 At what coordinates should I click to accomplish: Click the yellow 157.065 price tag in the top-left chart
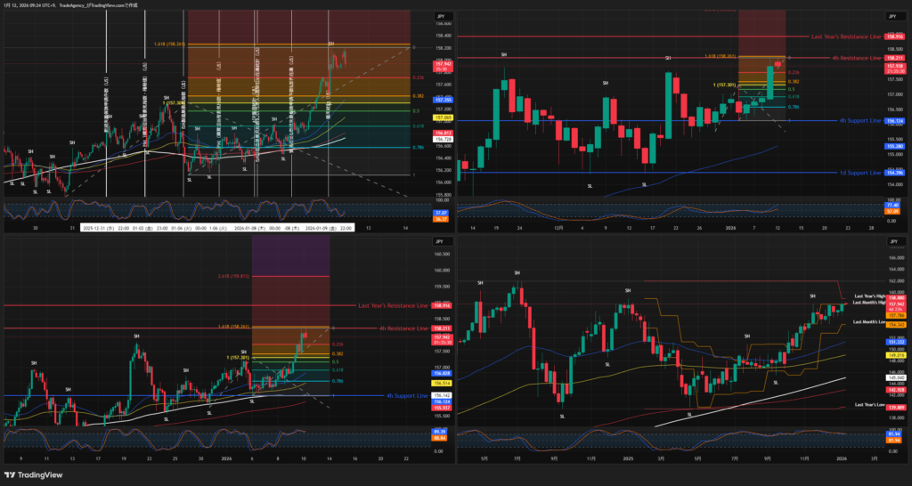coord(440,117)
